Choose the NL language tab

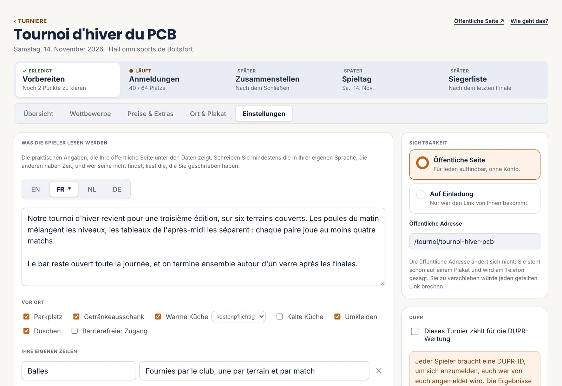pos(92,189)
